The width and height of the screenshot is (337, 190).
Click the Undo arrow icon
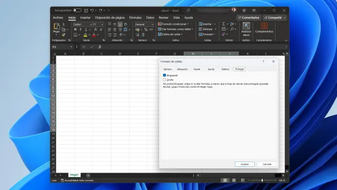(x=92, y=11)
